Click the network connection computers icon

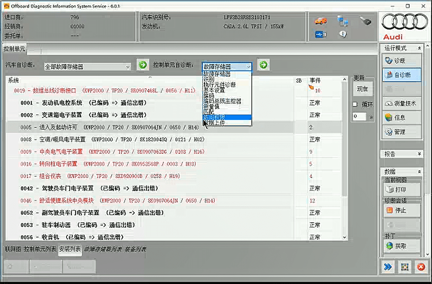point(343,21)
